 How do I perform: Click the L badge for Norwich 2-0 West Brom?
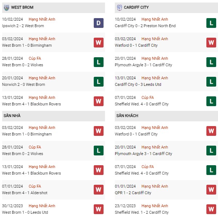pos(98,82)
